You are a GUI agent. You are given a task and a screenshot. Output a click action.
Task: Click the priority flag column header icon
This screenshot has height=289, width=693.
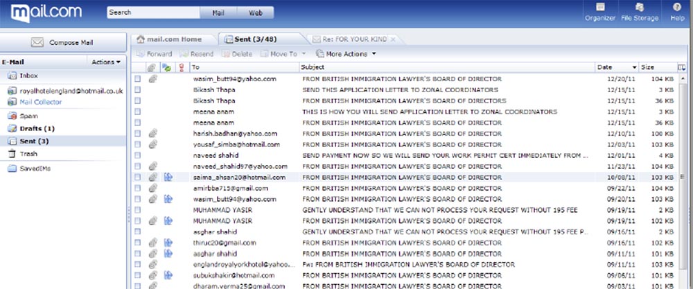click(182, 67)
